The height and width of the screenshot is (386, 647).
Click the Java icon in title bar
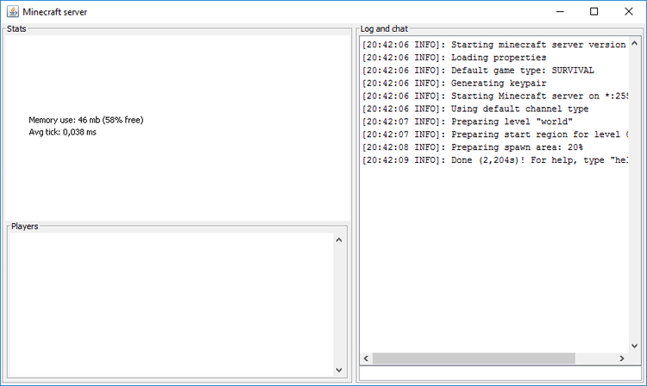[13, 11]
